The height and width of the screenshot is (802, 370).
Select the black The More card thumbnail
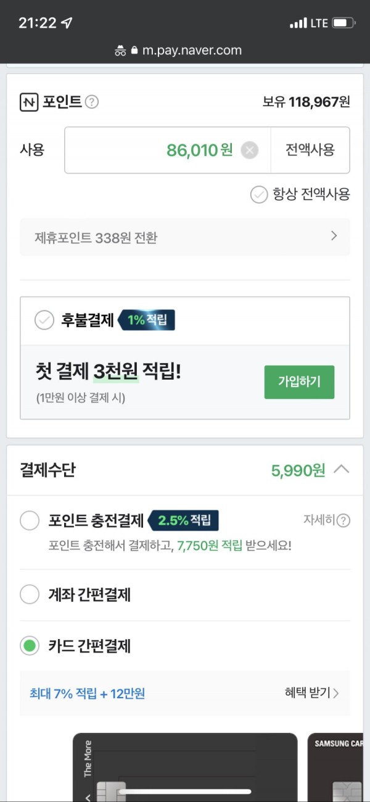point(185,767)
